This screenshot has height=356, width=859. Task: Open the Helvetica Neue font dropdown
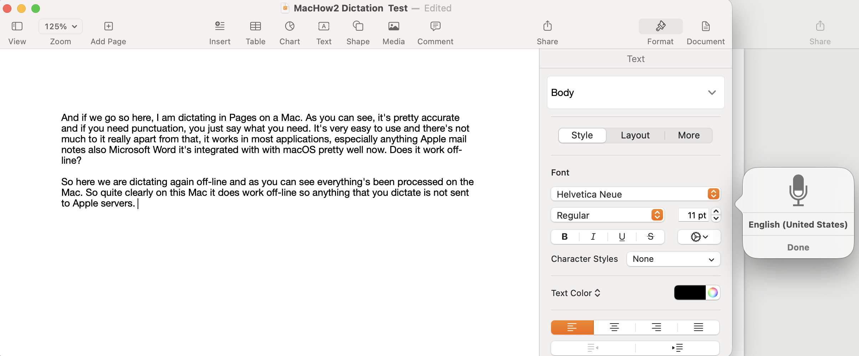tap(636, 194)
